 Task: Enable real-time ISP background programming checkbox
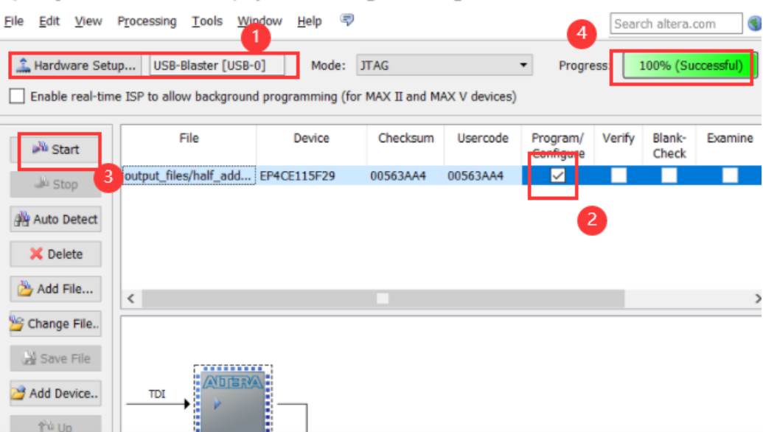tap(17, 97)
